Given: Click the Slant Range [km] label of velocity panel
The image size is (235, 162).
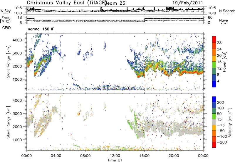Looking at the screenshot, I should [8, 122].
